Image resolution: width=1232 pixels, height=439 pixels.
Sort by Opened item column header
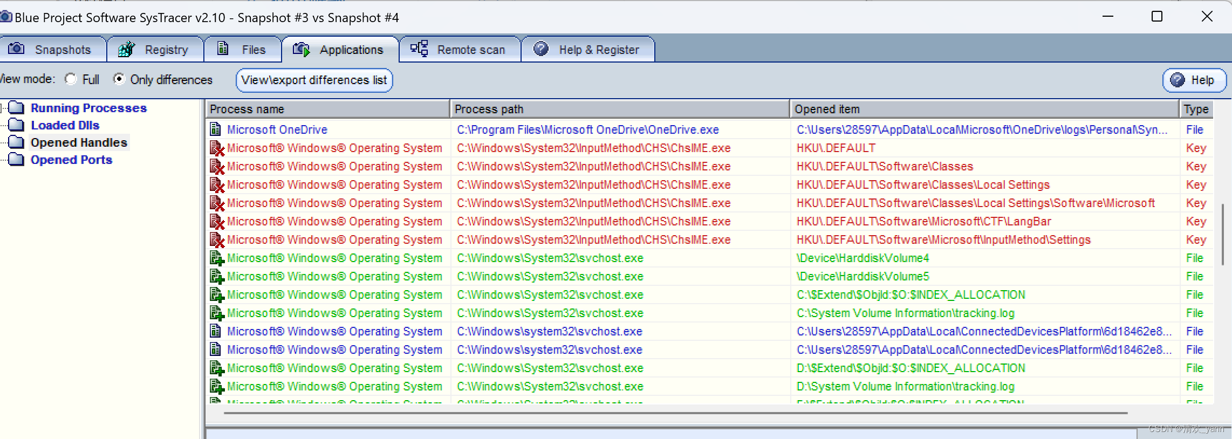[984, 109]
